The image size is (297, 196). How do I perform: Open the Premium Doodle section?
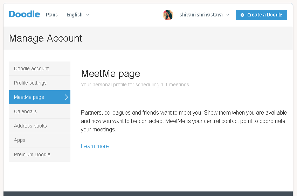point(32,154)
